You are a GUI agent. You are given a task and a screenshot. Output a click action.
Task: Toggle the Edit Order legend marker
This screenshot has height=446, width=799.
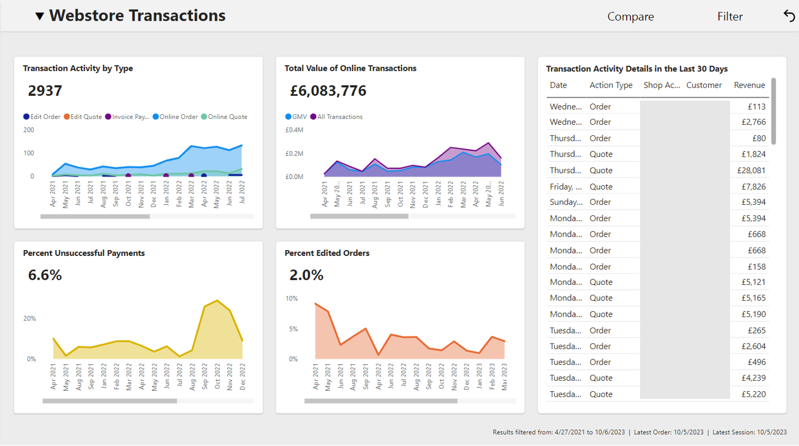(x=26, y=117)
